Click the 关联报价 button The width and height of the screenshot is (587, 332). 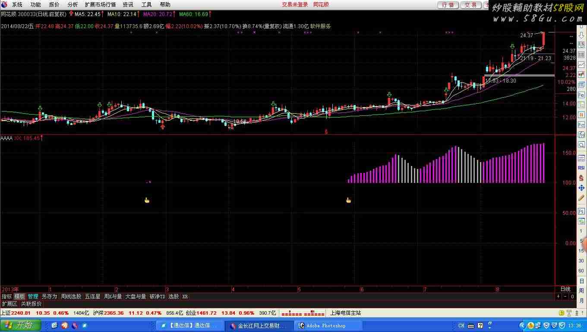click(32, 304)
